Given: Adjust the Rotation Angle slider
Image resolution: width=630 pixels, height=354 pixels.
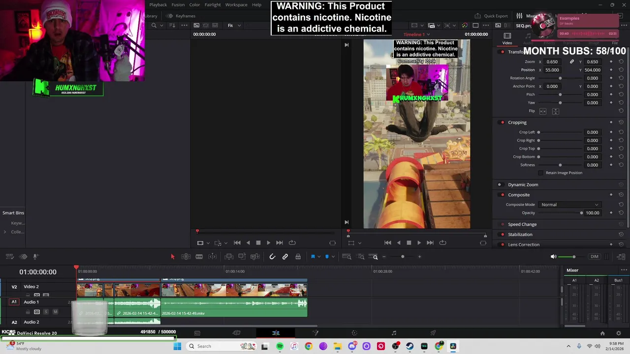Looking at the screenshot, I should click(560, 78).
